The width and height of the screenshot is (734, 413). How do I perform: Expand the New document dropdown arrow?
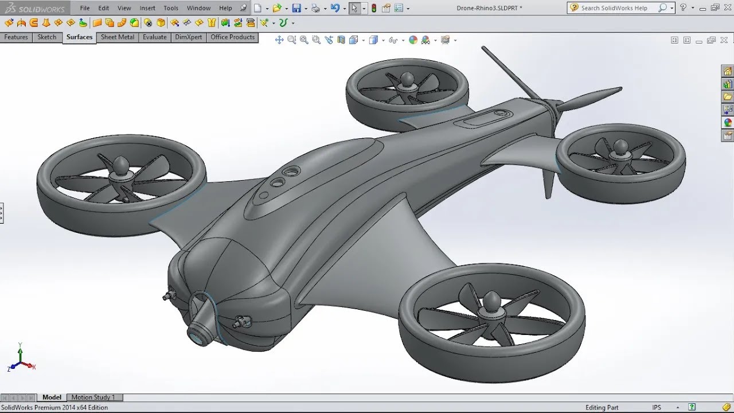[267, 9]
